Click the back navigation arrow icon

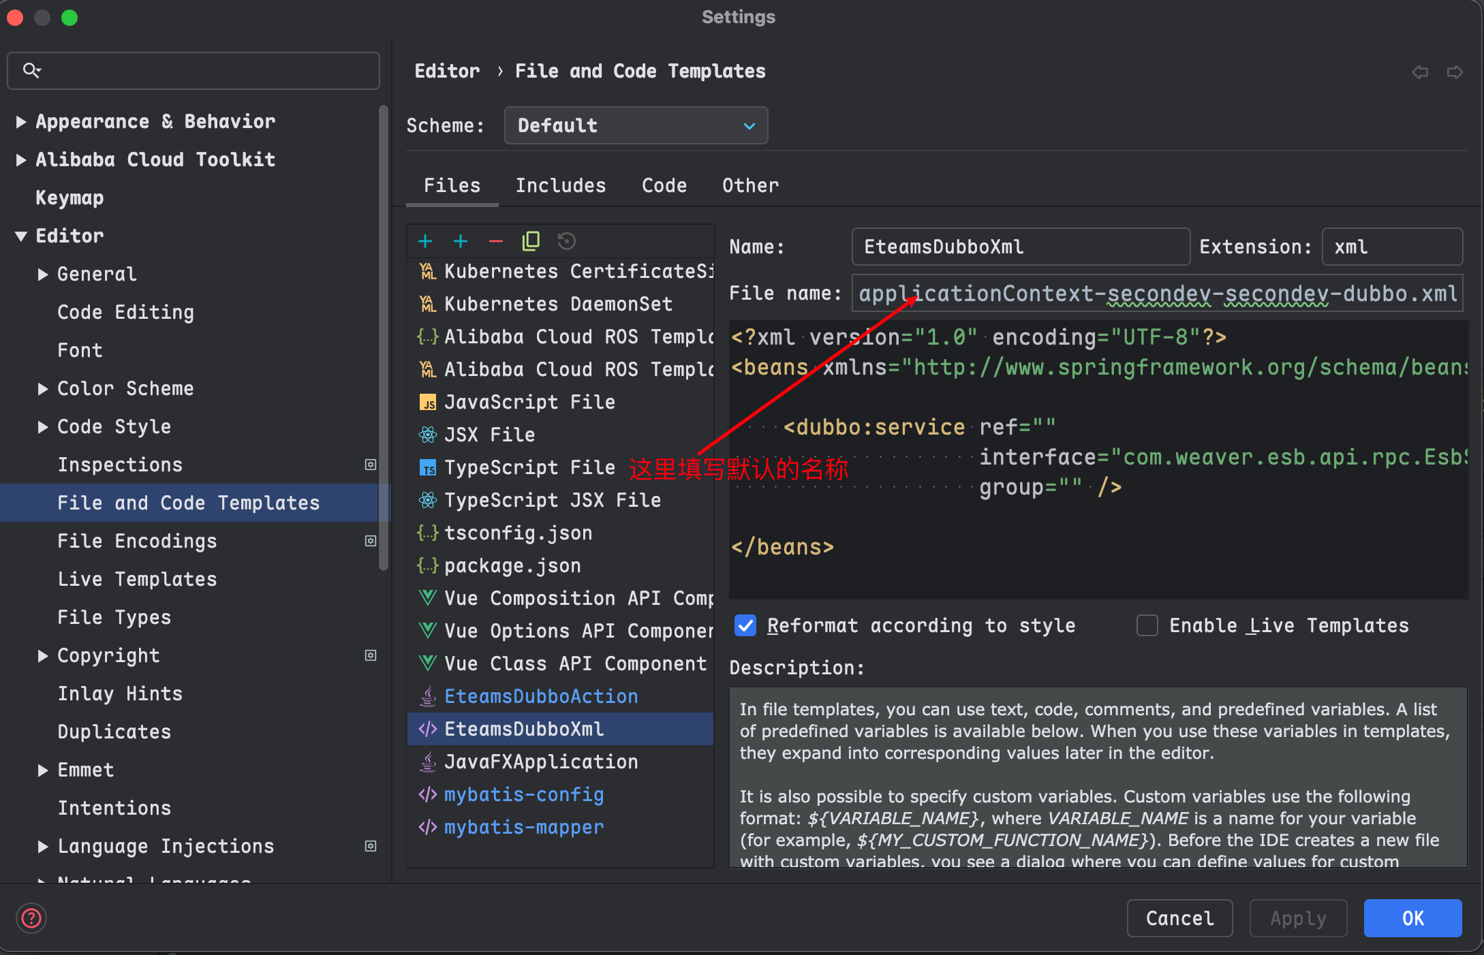tap(1420, 72)
